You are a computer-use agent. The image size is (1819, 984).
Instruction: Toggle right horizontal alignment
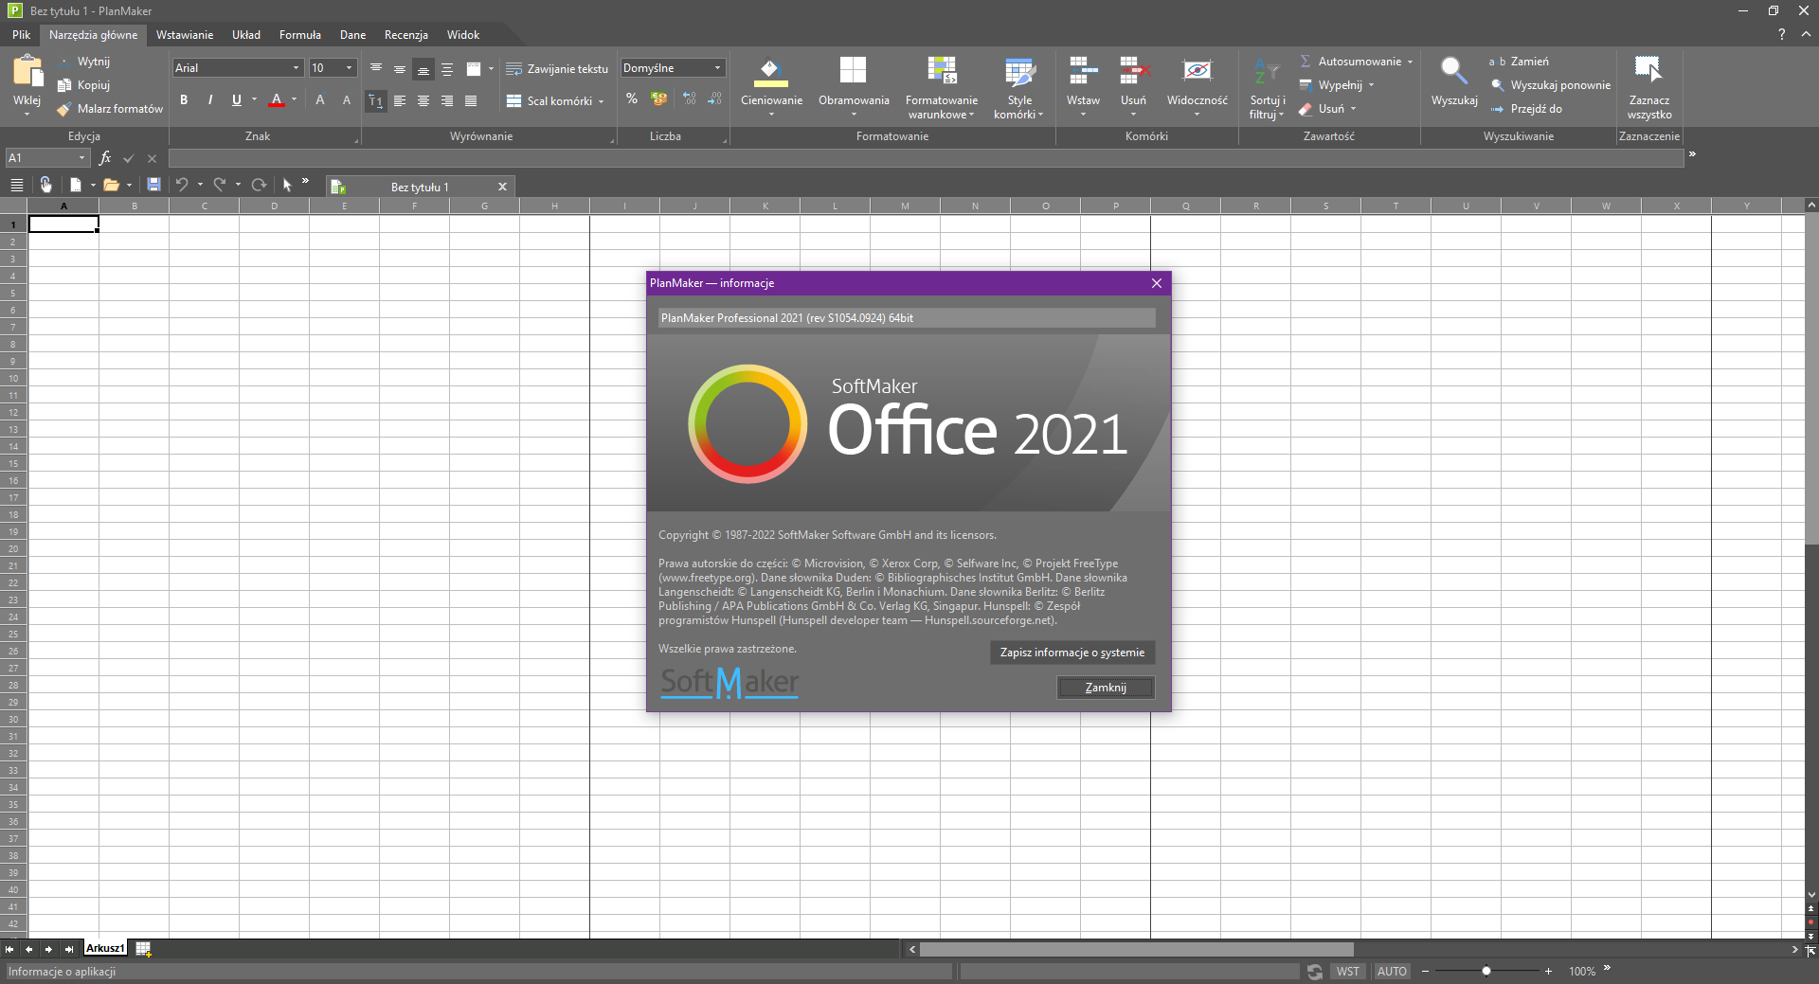(x=447, y=100)
